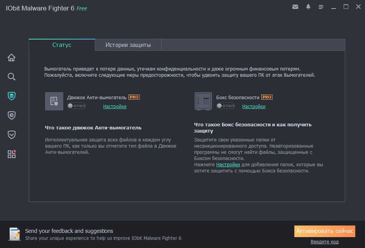
Task: Open the main menu hamburger icon
Action: tap(321, 7)
